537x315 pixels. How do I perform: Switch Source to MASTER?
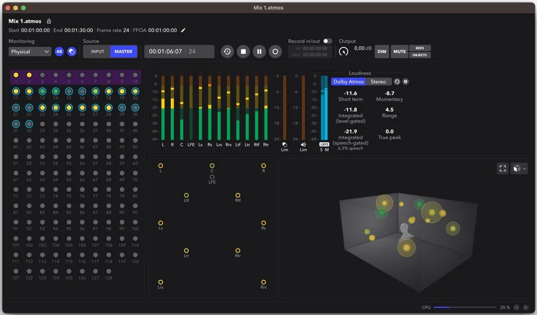coord(123,52)
